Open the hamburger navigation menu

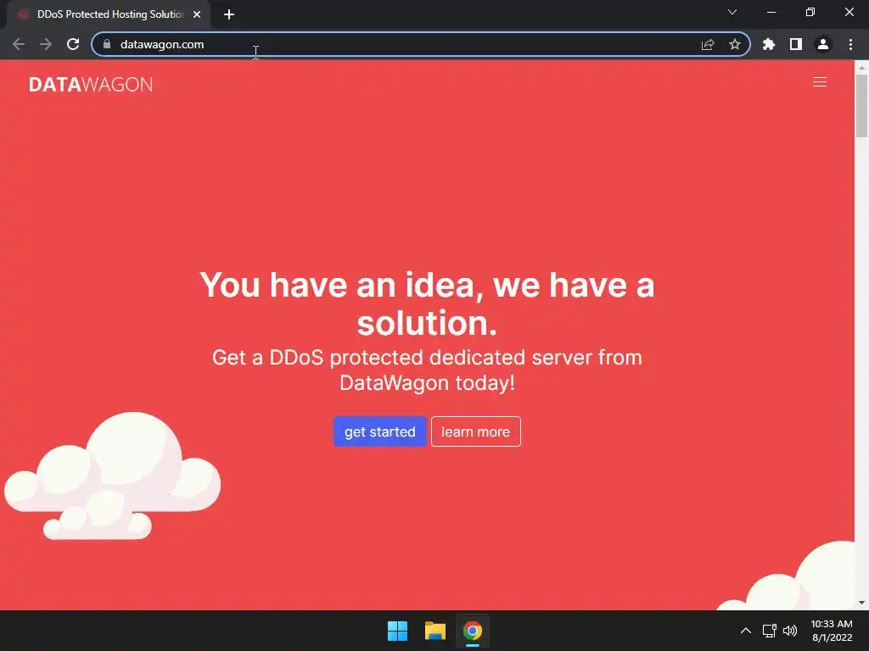coord(819,82)
